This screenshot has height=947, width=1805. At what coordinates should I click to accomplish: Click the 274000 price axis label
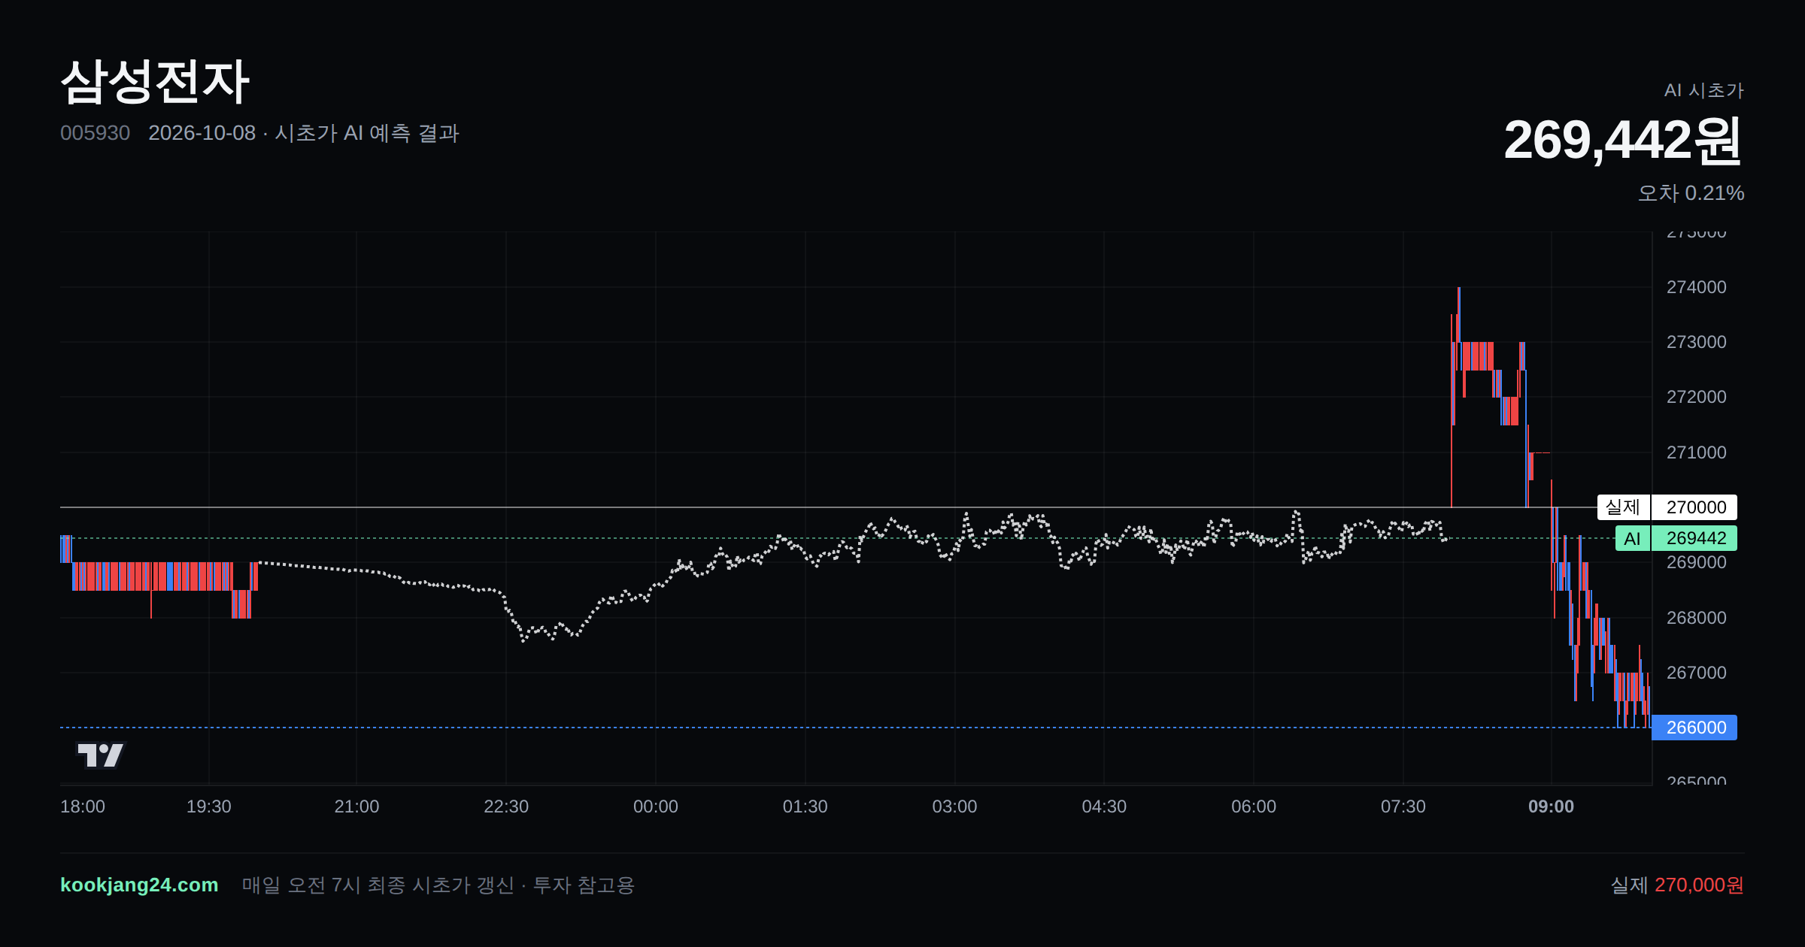[x=1696, y=287]
